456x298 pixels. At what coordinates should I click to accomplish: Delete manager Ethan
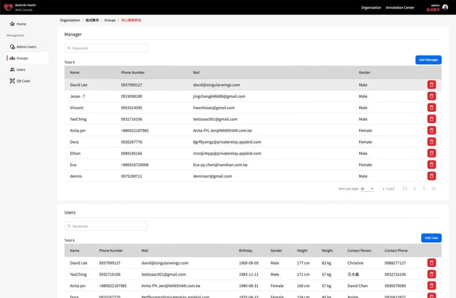click(431, 153)
